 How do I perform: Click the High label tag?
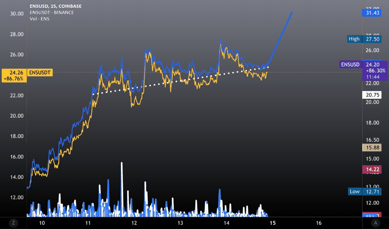click(x=354, y=39)
